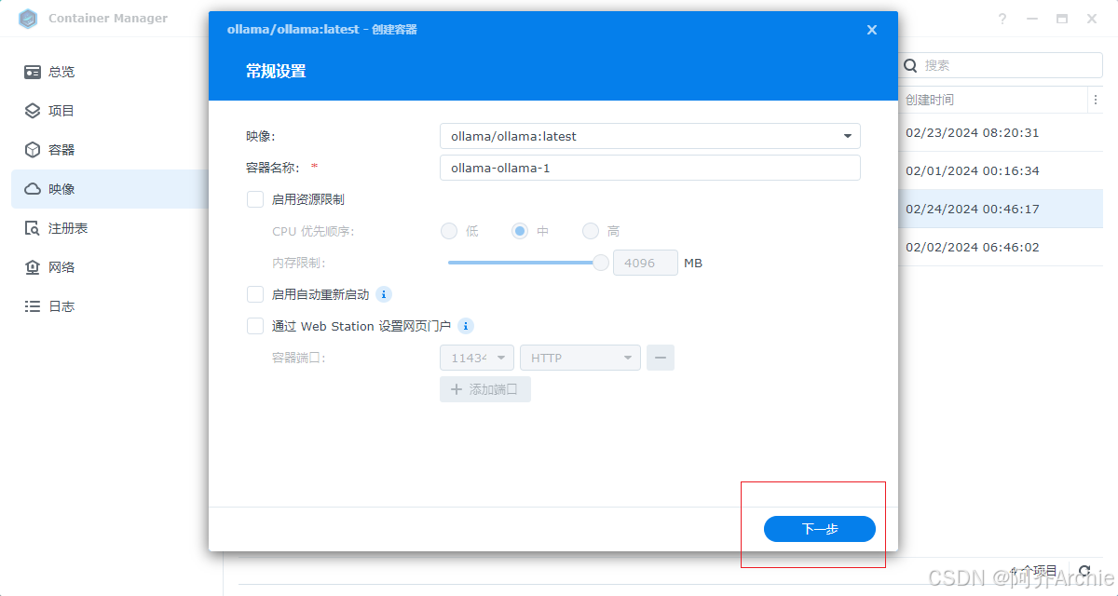Expand the HTTP protocol dropdown
This screenshot has width=1118, height=596.
coord(579,357)
